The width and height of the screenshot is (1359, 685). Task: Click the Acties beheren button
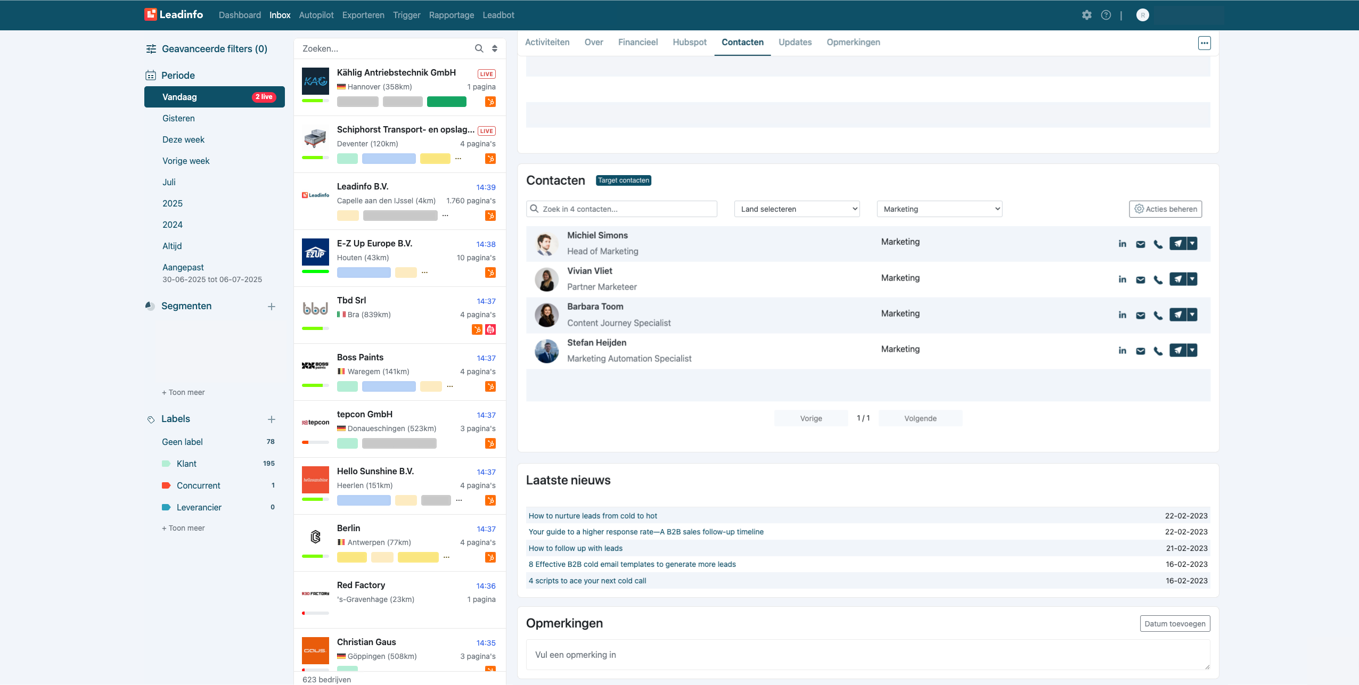[x=1165, y=209]
